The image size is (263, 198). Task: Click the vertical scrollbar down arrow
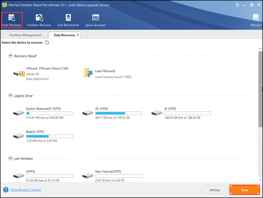tap(260, 180)
